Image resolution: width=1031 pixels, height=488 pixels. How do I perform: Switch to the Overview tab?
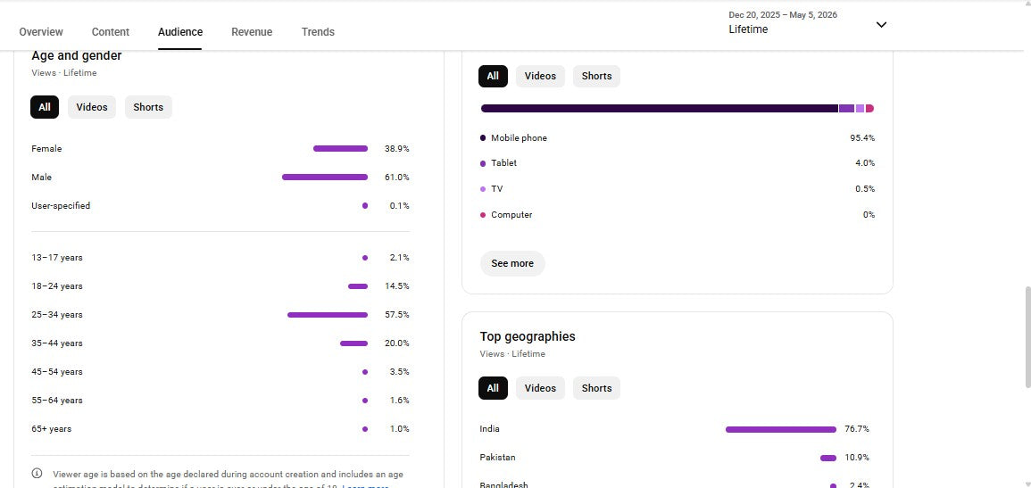pos(41,31)
